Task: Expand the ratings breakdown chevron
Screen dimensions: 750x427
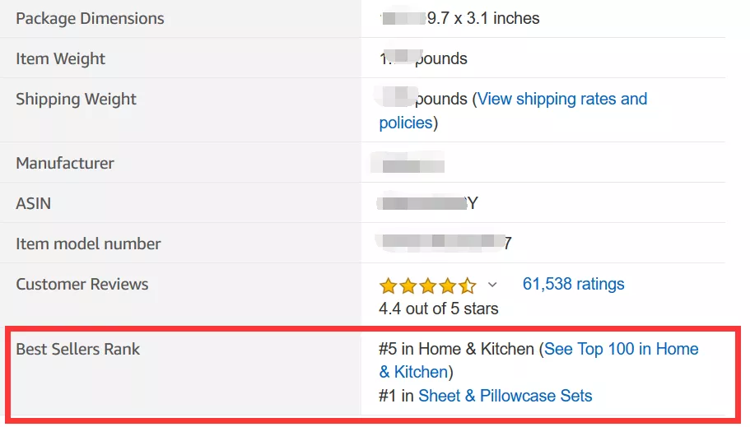Action: tap(492, 285)
